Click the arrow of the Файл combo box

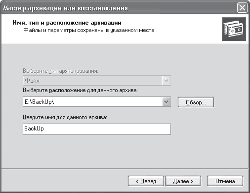click(166, 80)
